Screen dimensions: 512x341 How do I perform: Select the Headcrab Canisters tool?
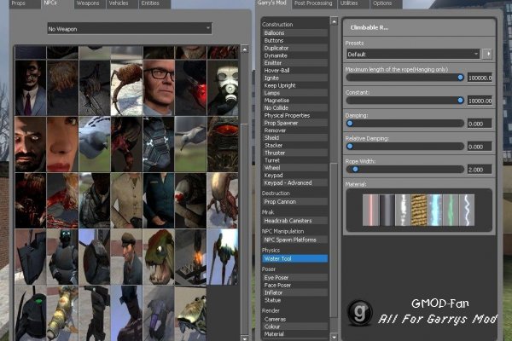(x=295, y=221)
